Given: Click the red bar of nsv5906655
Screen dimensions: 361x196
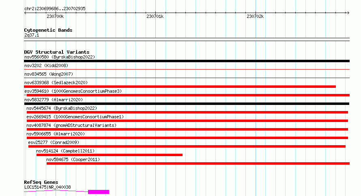Looking at the screenshot, I should [187, 138].
